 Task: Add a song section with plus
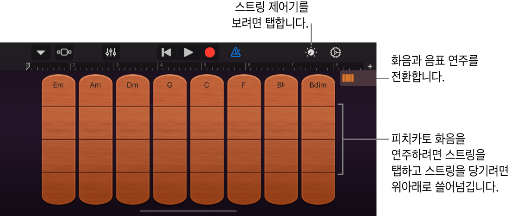[x=370, y=66]
